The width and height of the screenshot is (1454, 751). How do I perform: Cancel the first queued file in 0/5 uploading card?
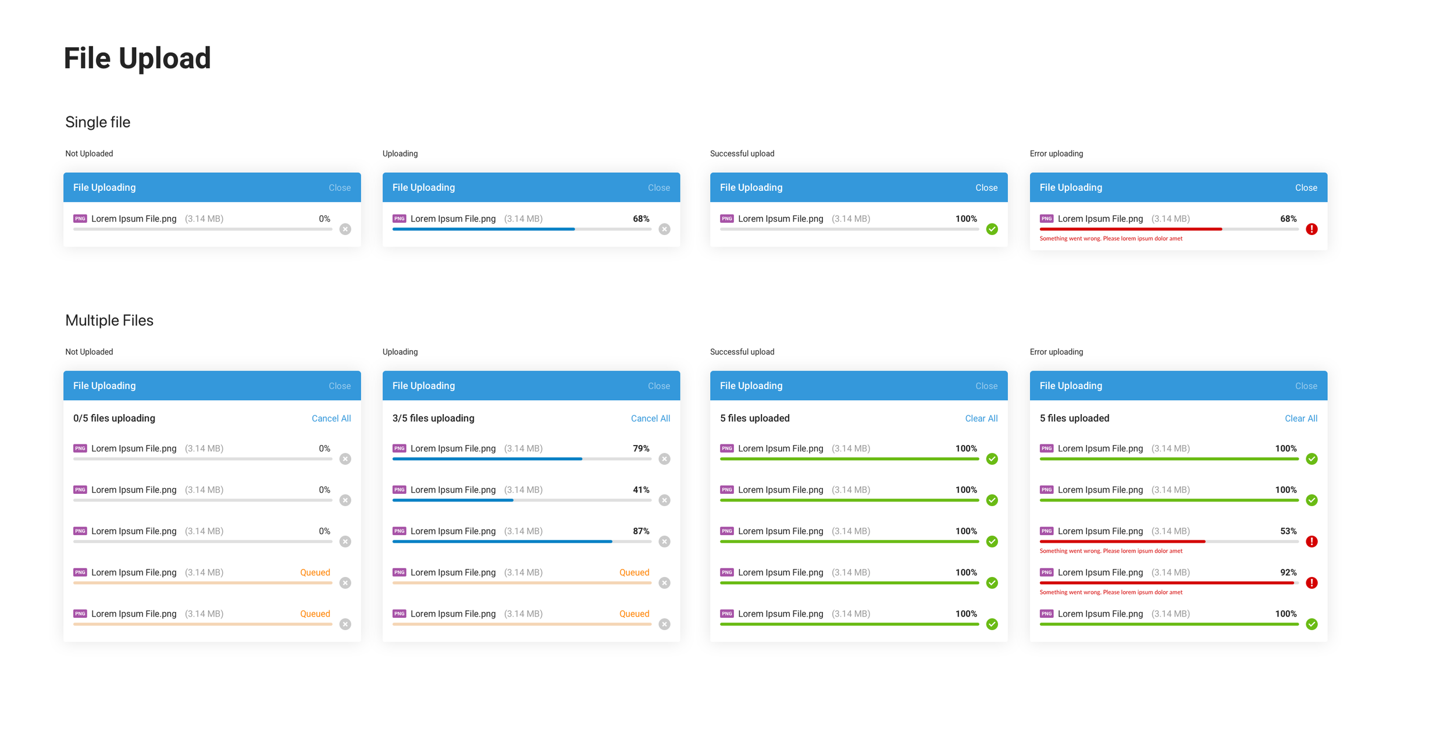pos(345,582)
